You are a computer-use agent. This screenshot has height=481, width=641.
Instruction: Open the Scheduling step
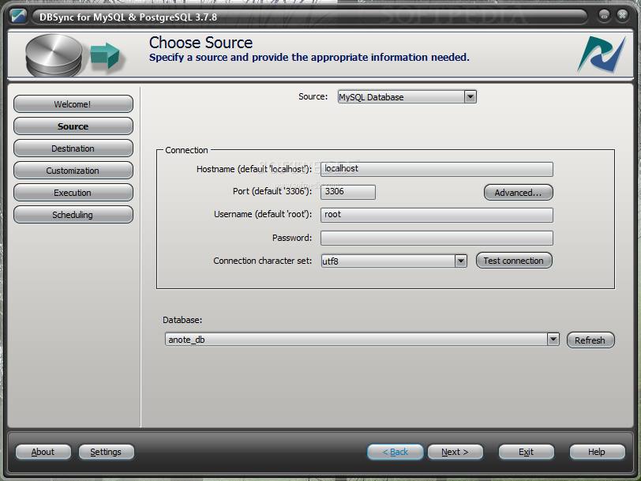(x=73, y=214)
